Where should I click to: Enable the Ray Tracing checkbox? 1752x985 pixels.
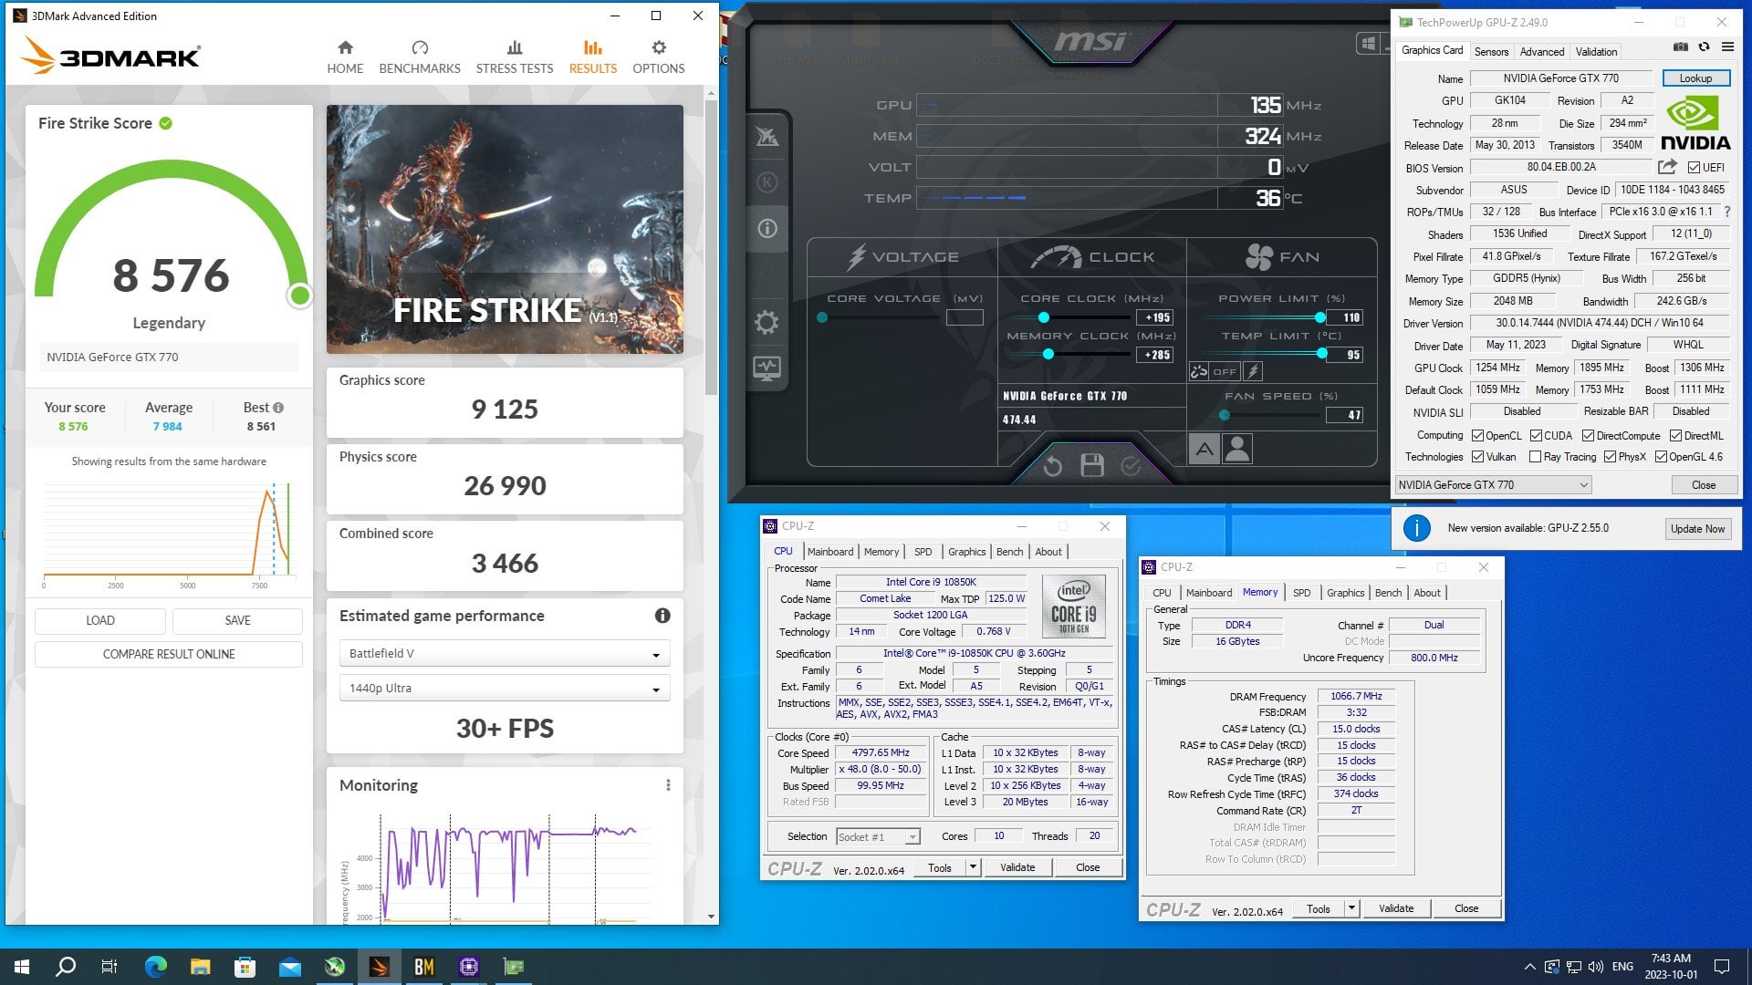tap(1535, 457)
